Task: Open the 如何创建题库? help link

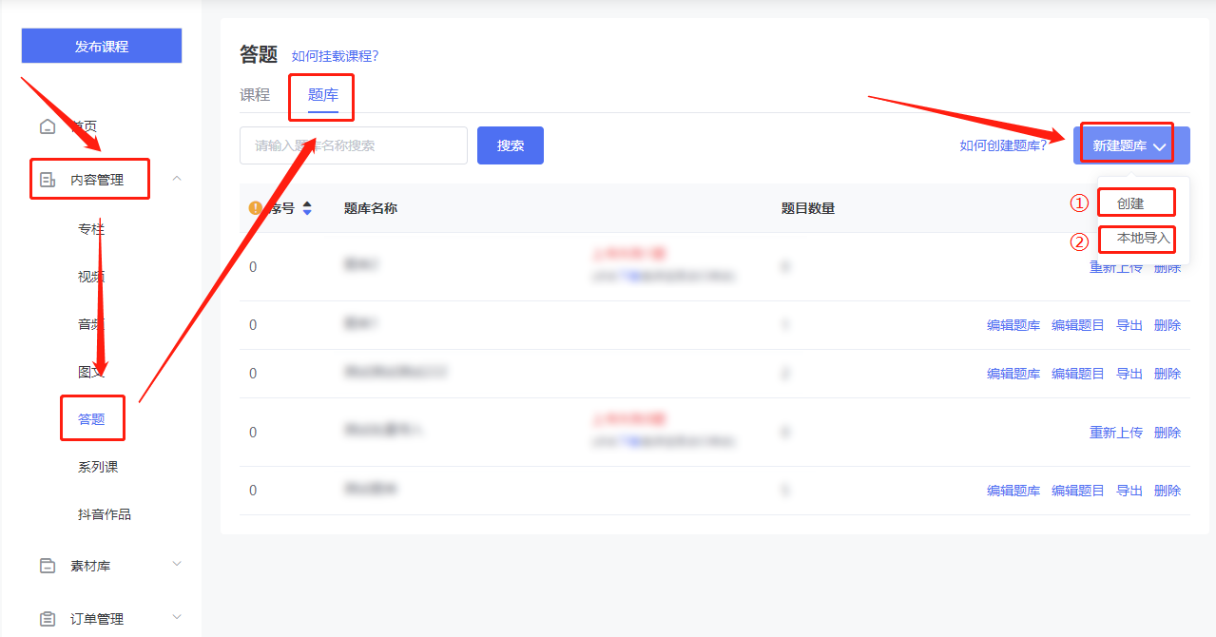Action: coord(1003,145)
